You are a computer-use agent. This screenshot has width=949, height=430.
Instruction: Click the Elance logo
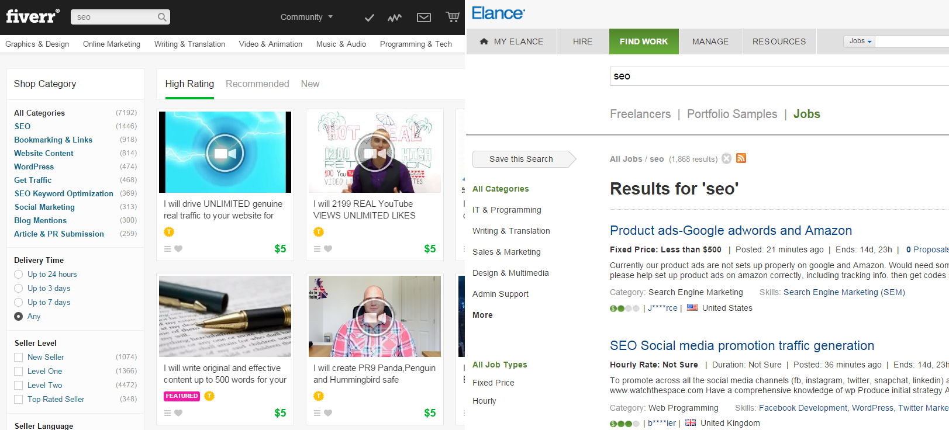click(x=498, y=13)
